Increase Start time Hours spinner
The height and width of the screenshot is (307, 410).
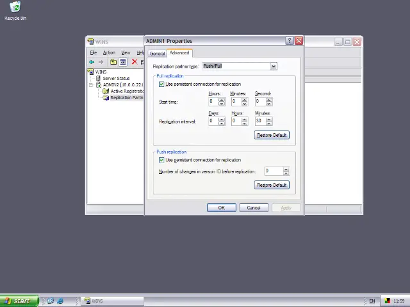tap(222, 100)
